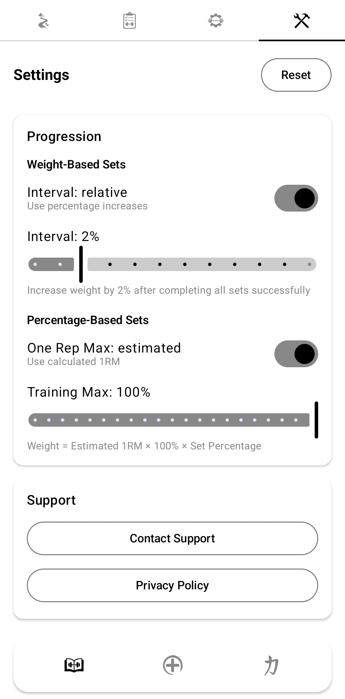Set Interval slider to its rightmost dot
345x699 pixels.
pos(309,264)
